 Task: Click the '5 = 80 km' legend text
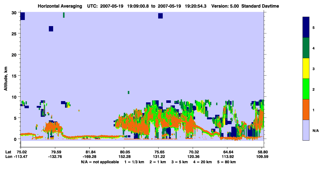[227, 162]
